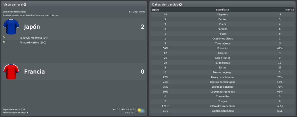
Task: Click France's red shirt icon
Action: pos(11,71)
